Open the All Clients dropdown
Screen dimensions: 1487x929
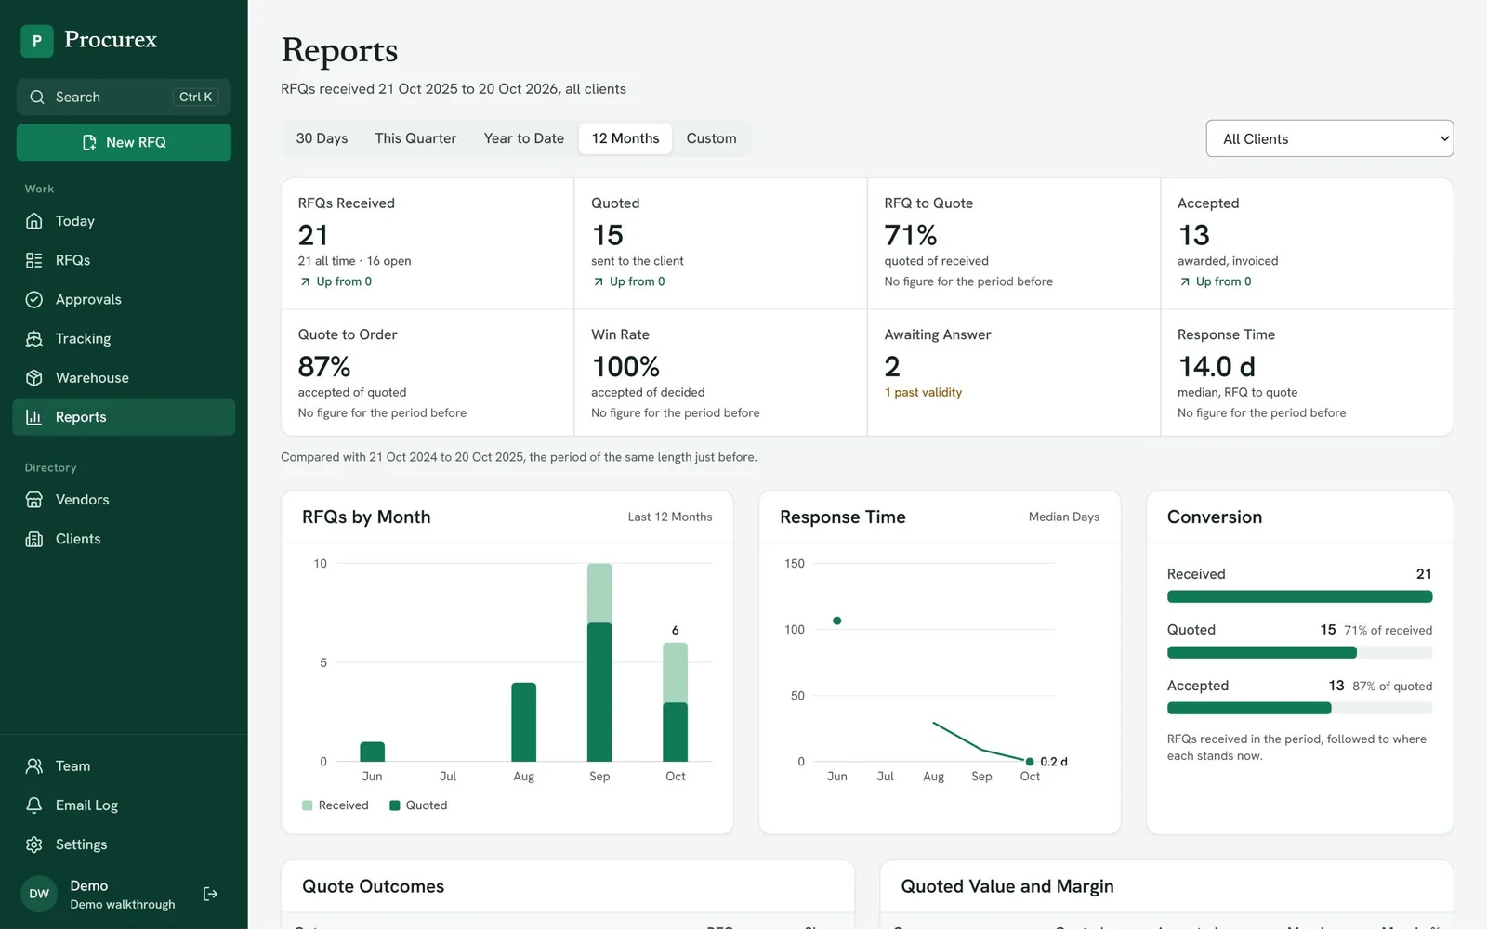(1329, 138)
